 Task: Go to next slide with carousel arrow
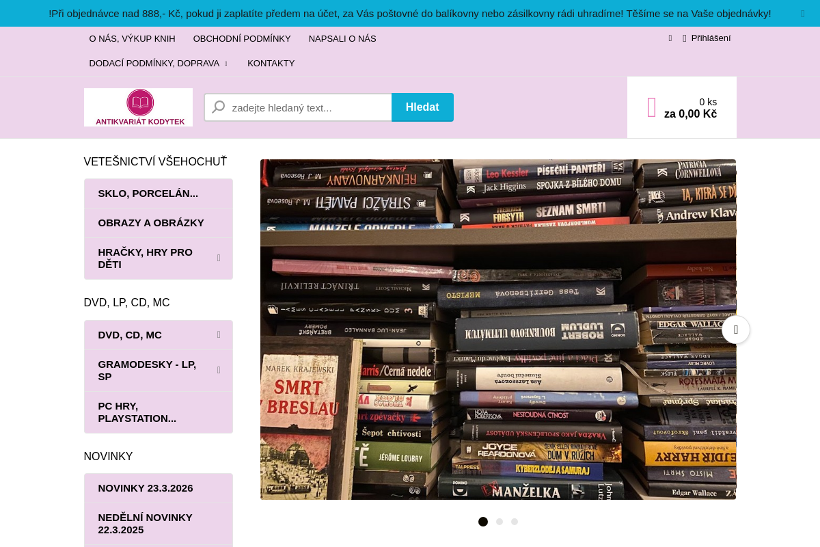736,330
